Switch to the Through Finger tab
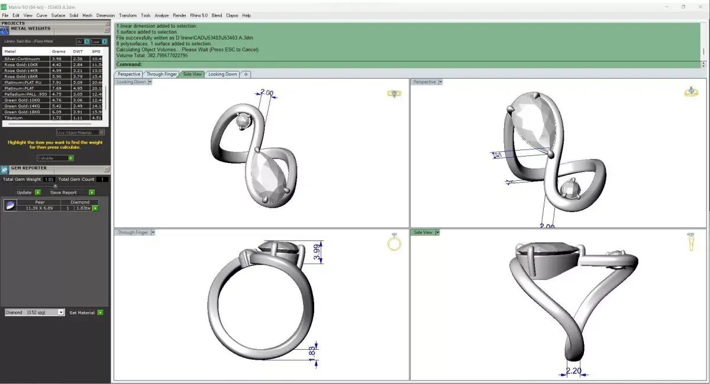710x384 pixels. click(162, 74)
